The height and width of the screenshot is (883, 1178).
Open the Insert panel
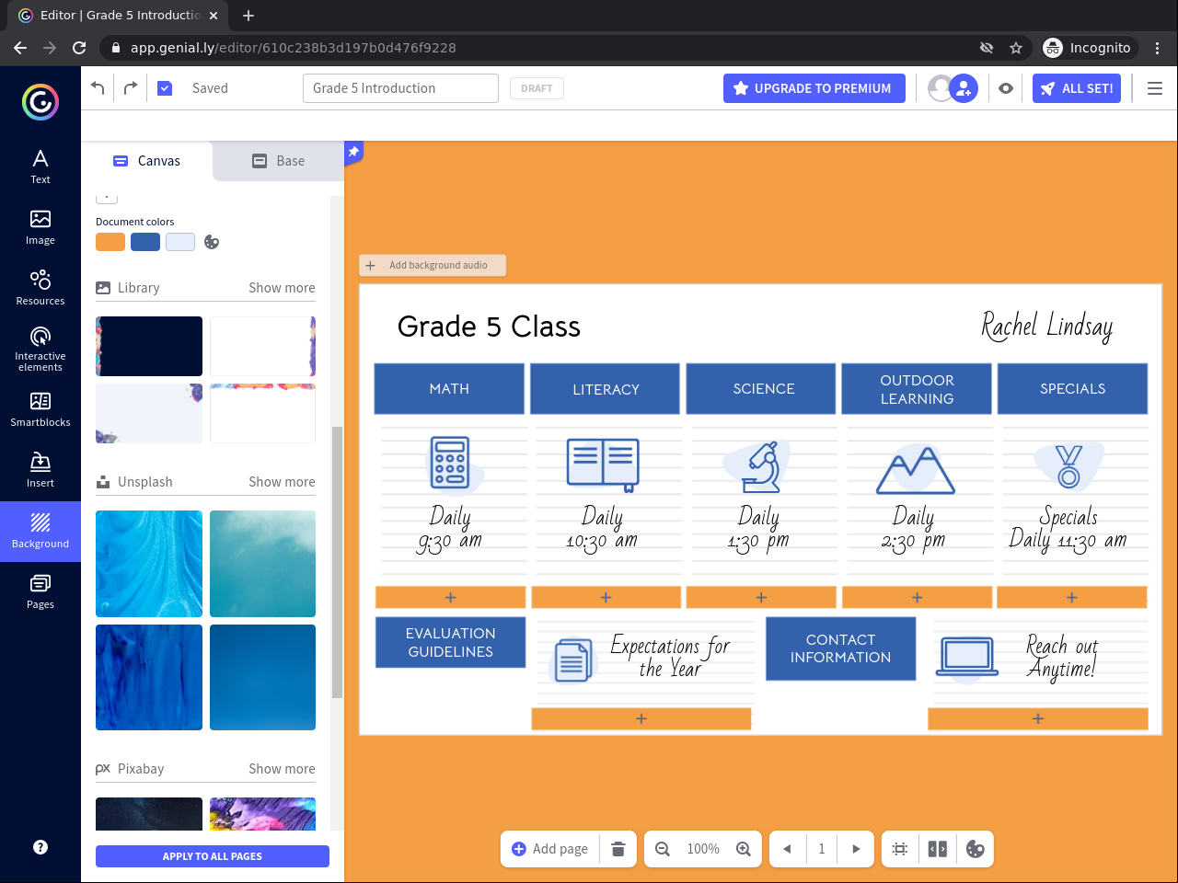pos(40,470)
